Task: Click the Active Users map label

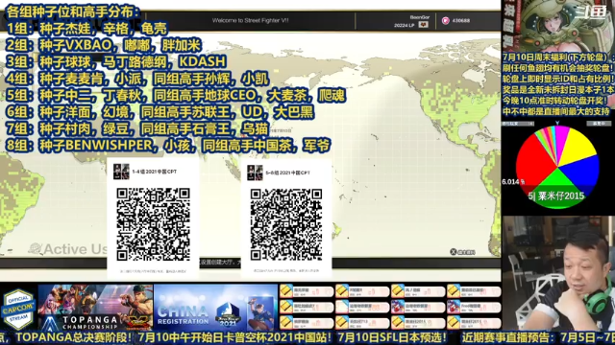Action: click(x=68, y=249)
